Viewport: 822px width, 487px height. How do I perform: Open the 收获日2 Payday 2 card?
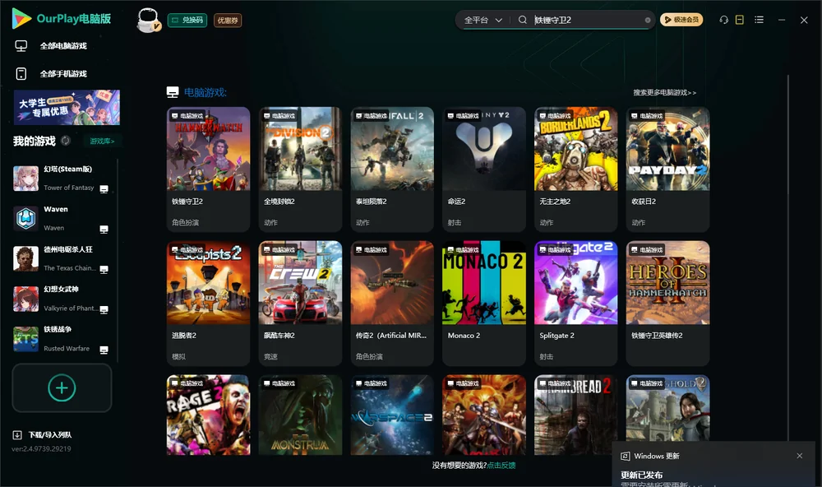(667, 169)
